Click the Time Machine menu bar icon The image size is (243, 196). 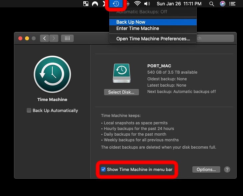click(116, 4)
